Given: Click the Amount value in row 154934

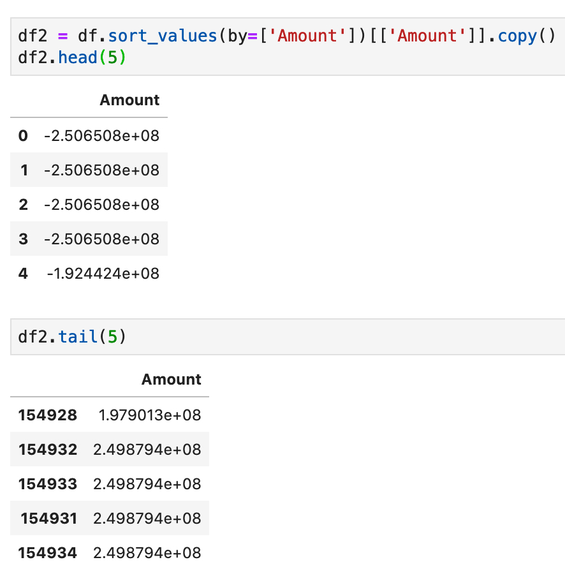Looking at the screenshot, I should [147, 553].
